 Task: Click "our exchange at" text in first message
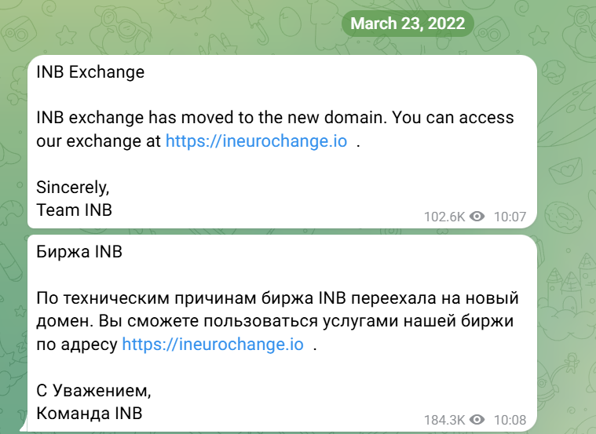pyautogui.click(x=99, y=142)
